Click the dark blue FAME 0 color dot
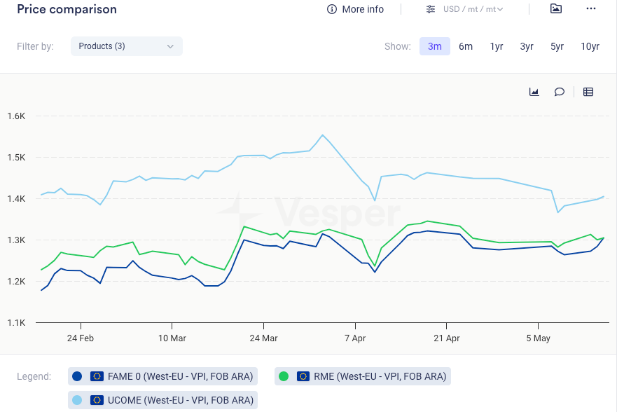The image size is (617, 412). [x=77, y=376]
